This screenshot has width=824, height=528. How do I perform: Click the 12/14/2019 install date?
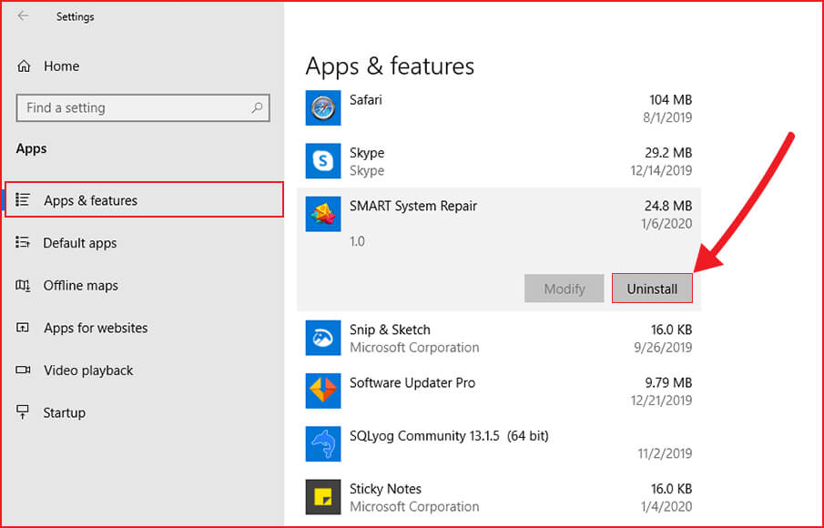[x=661, y=171]
